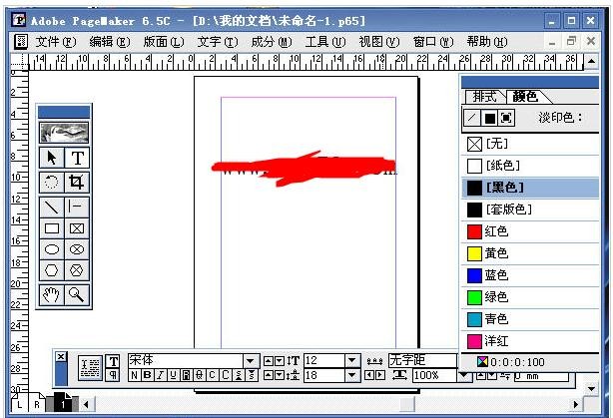Nudge leading up arrow
This screenshot has width=613, height=418.
click(x=269, y=375)
